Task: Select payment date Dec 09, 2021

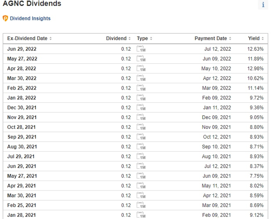Action: point(216,117)
